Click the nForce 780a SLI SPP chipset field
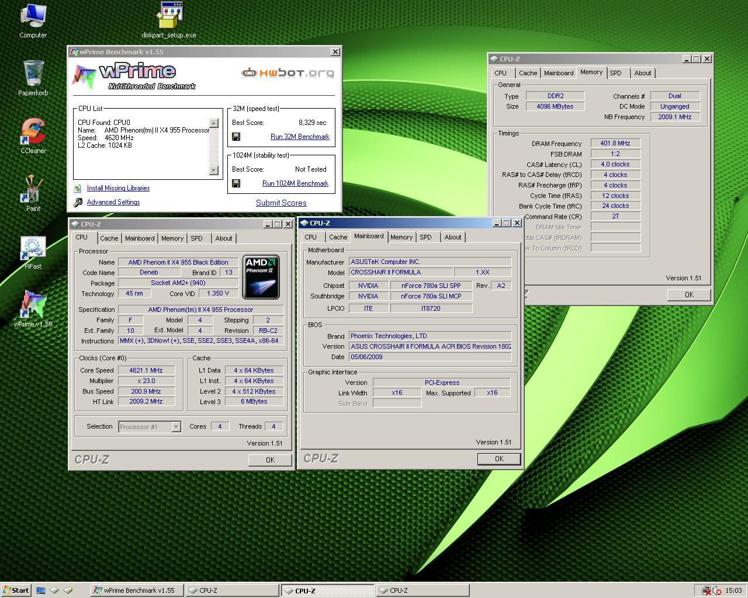The image size is (748, 598). pyautogui.click(x=431, y=286)
